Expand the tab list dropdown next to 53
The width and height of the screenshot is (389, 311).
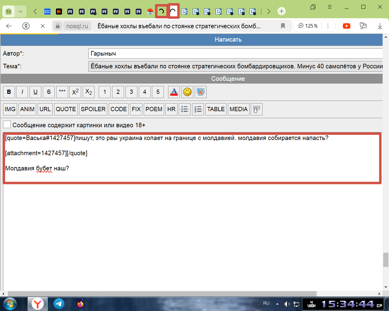pyautogui.click(x=20, y=12)
